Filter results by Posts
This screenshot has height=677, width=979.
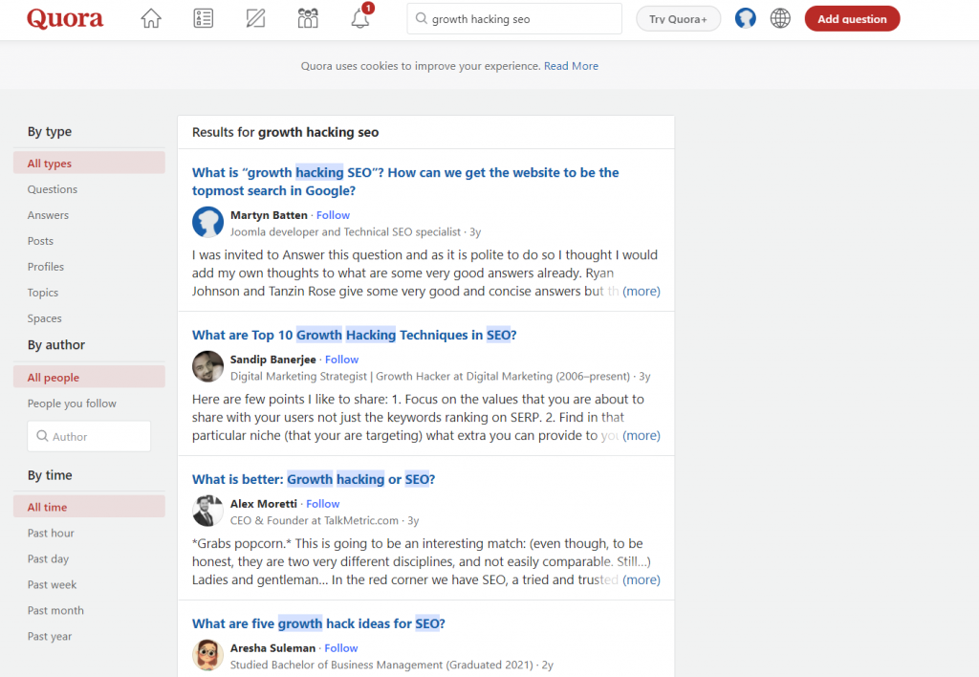(x=40, y=241)
